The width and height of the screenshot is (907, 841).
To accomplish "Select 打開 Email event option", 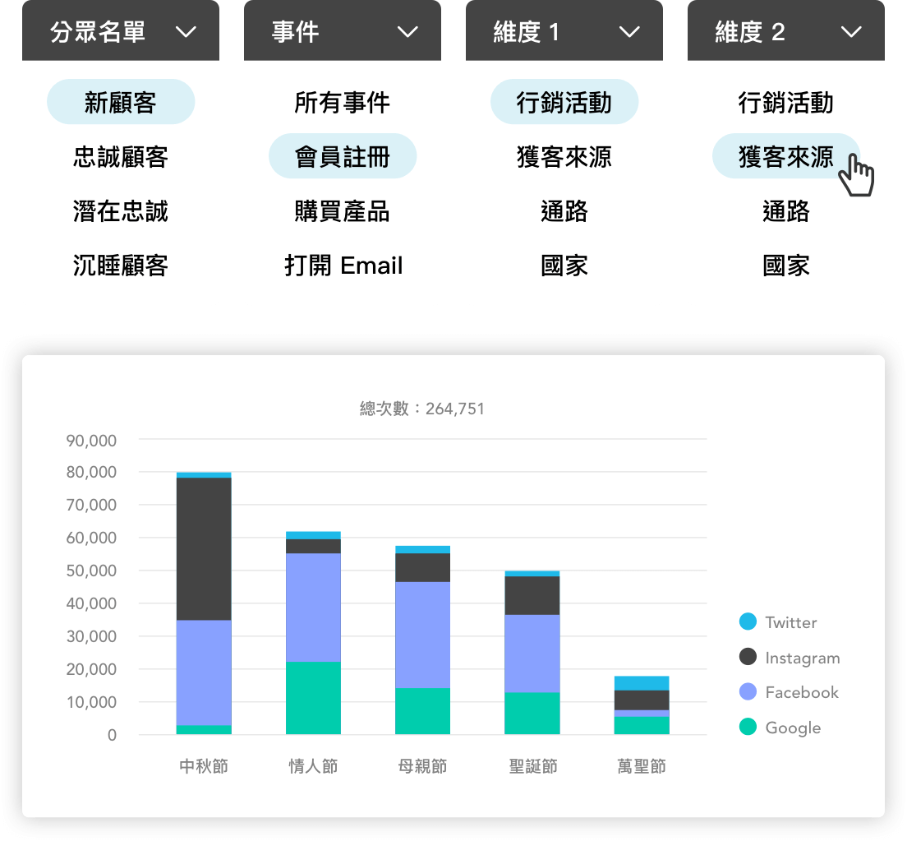I will click(343, 266).
